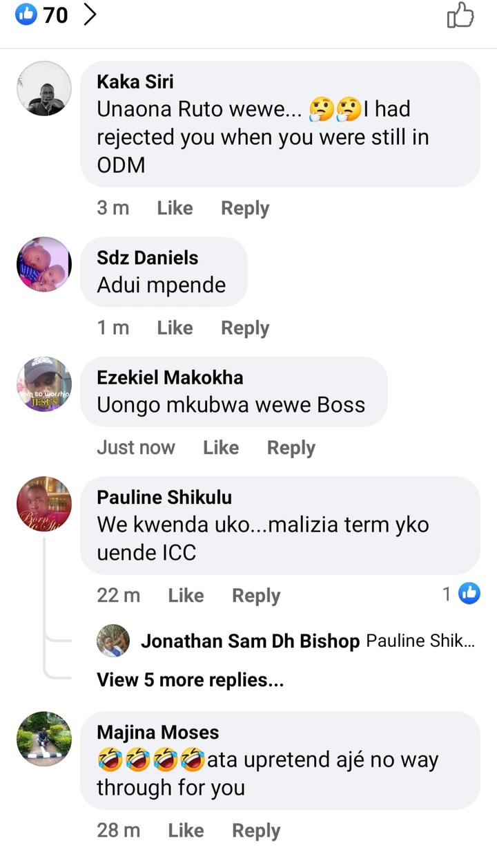Reply to Majina Moses' comment
Screen dimensions: 497x857
coord(256,831)
